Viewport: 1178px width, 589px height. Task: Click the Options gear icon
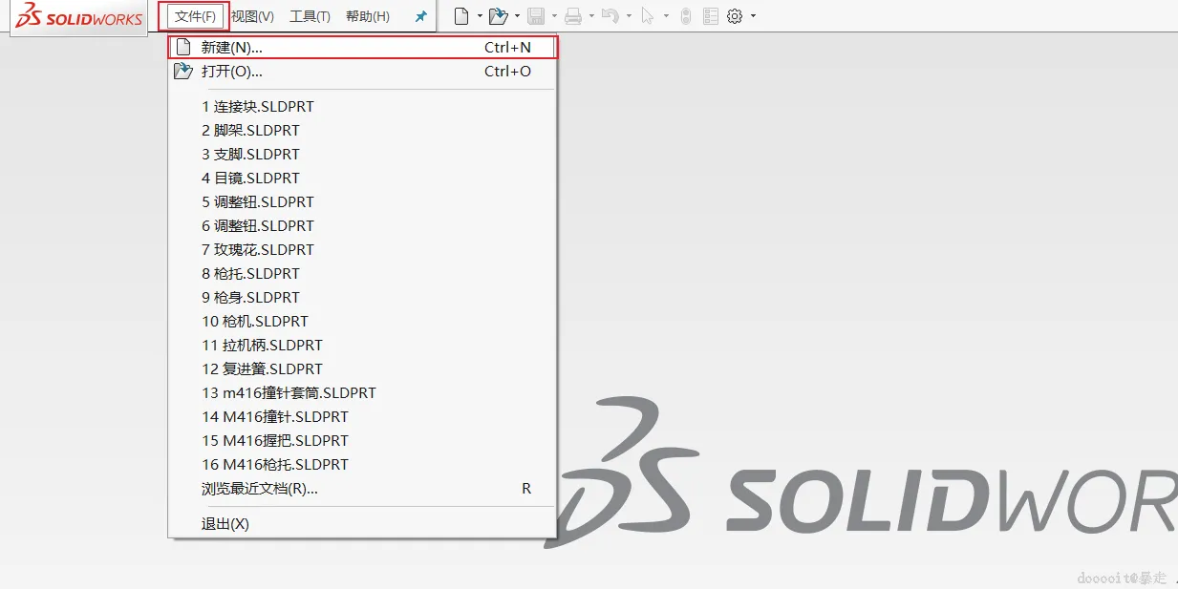pyautogui.click(x=735, y=16)
